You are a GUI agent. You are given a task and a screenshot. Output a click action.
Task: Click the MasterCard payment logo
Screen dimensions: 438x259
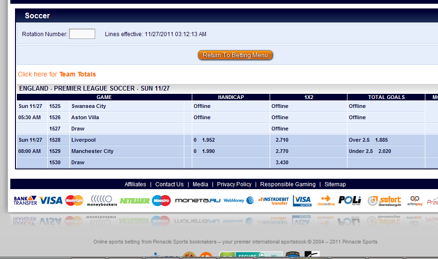(74, 200)
